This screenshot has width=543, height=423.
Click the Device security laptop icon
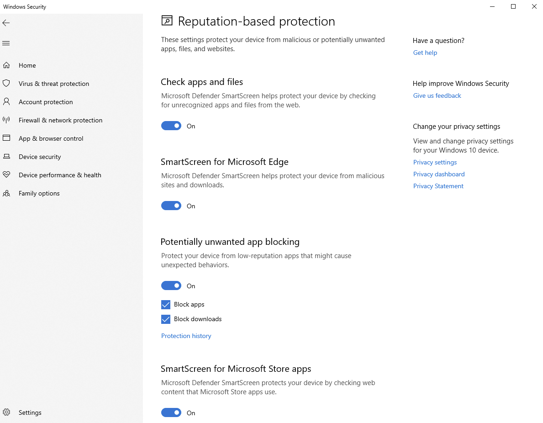click(x=7, y=156)
